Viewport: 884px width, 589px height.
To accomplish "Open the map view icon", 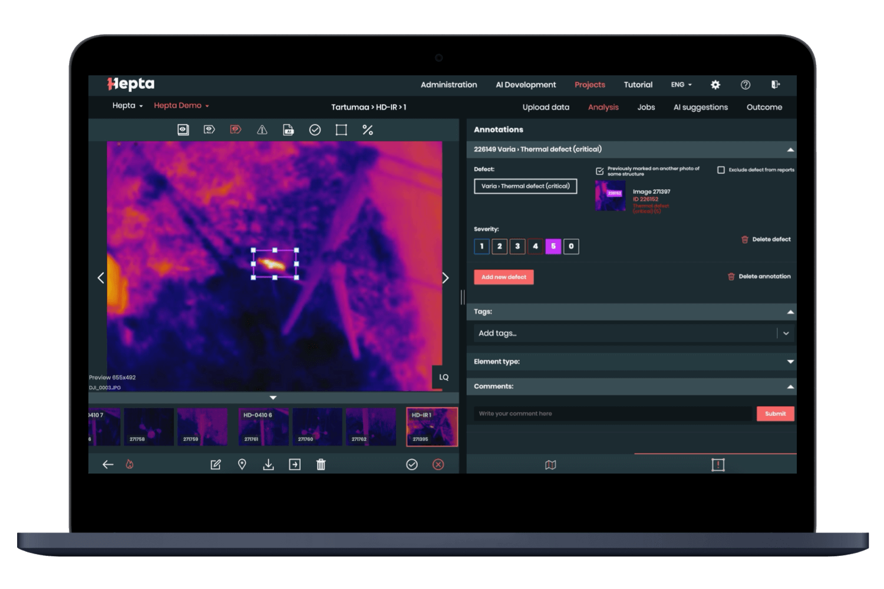I will point(550,465).
